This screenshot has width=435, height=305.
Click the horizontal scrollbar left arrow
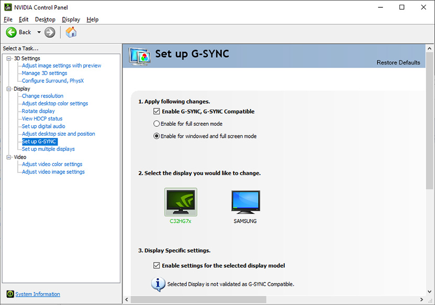coord(127,299)
